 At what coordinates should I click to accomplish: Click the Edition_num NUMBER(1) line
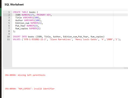[x=29, y=23]
